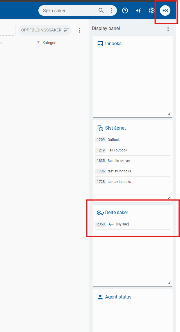Click the Oppfølgingssaker filter chip

[x=44, y=30]
